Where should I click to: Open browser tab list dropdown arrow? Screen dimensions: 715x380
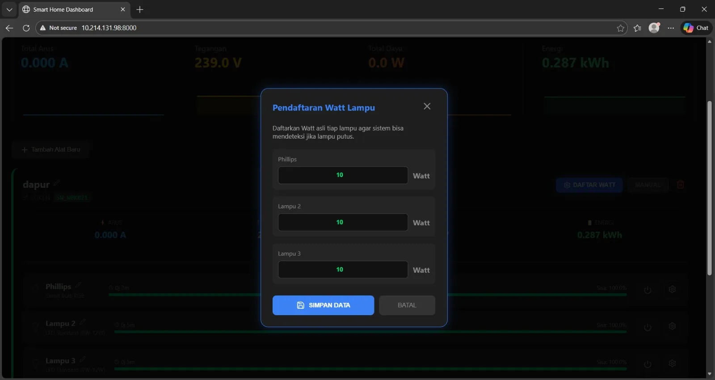tap(9, 9)
